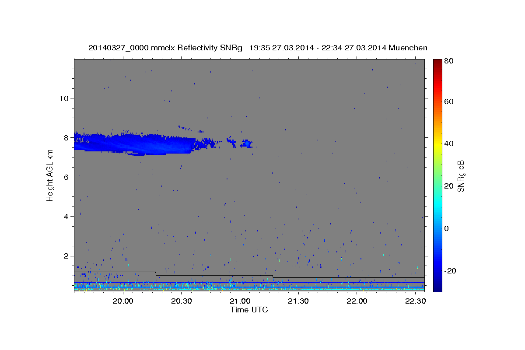Click the colorbar value 80
Viewport: 525px width, 350px height.
click(448, 61)
